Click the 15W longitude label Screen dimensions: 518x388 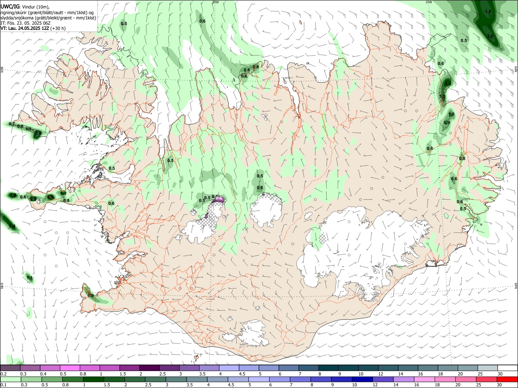(429, 2)
